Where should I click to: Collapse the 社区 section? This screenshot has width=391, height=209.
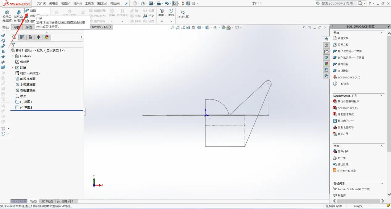(x=381, y=146)
